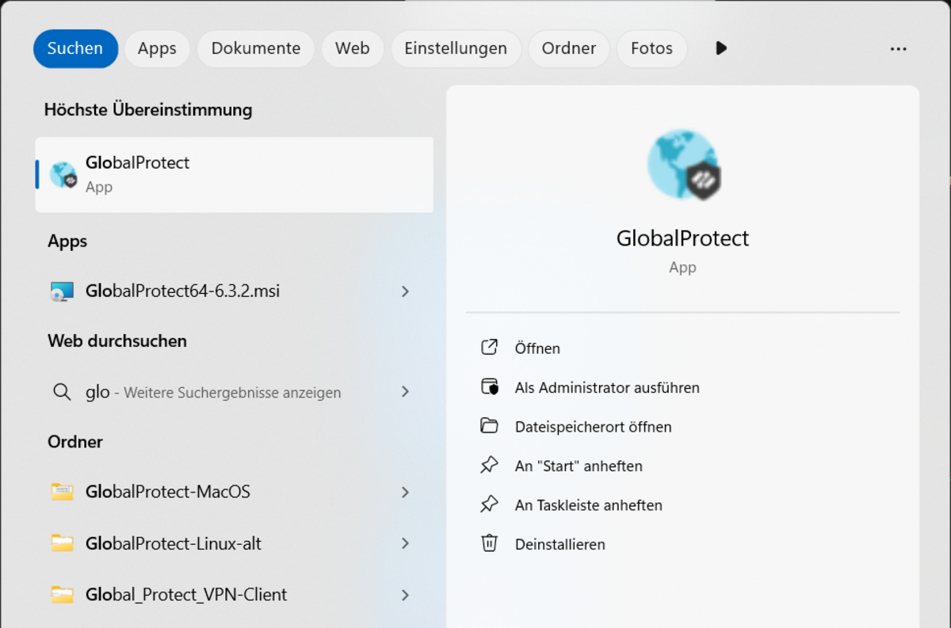Click the Öffnen open icon

point(490,348)
